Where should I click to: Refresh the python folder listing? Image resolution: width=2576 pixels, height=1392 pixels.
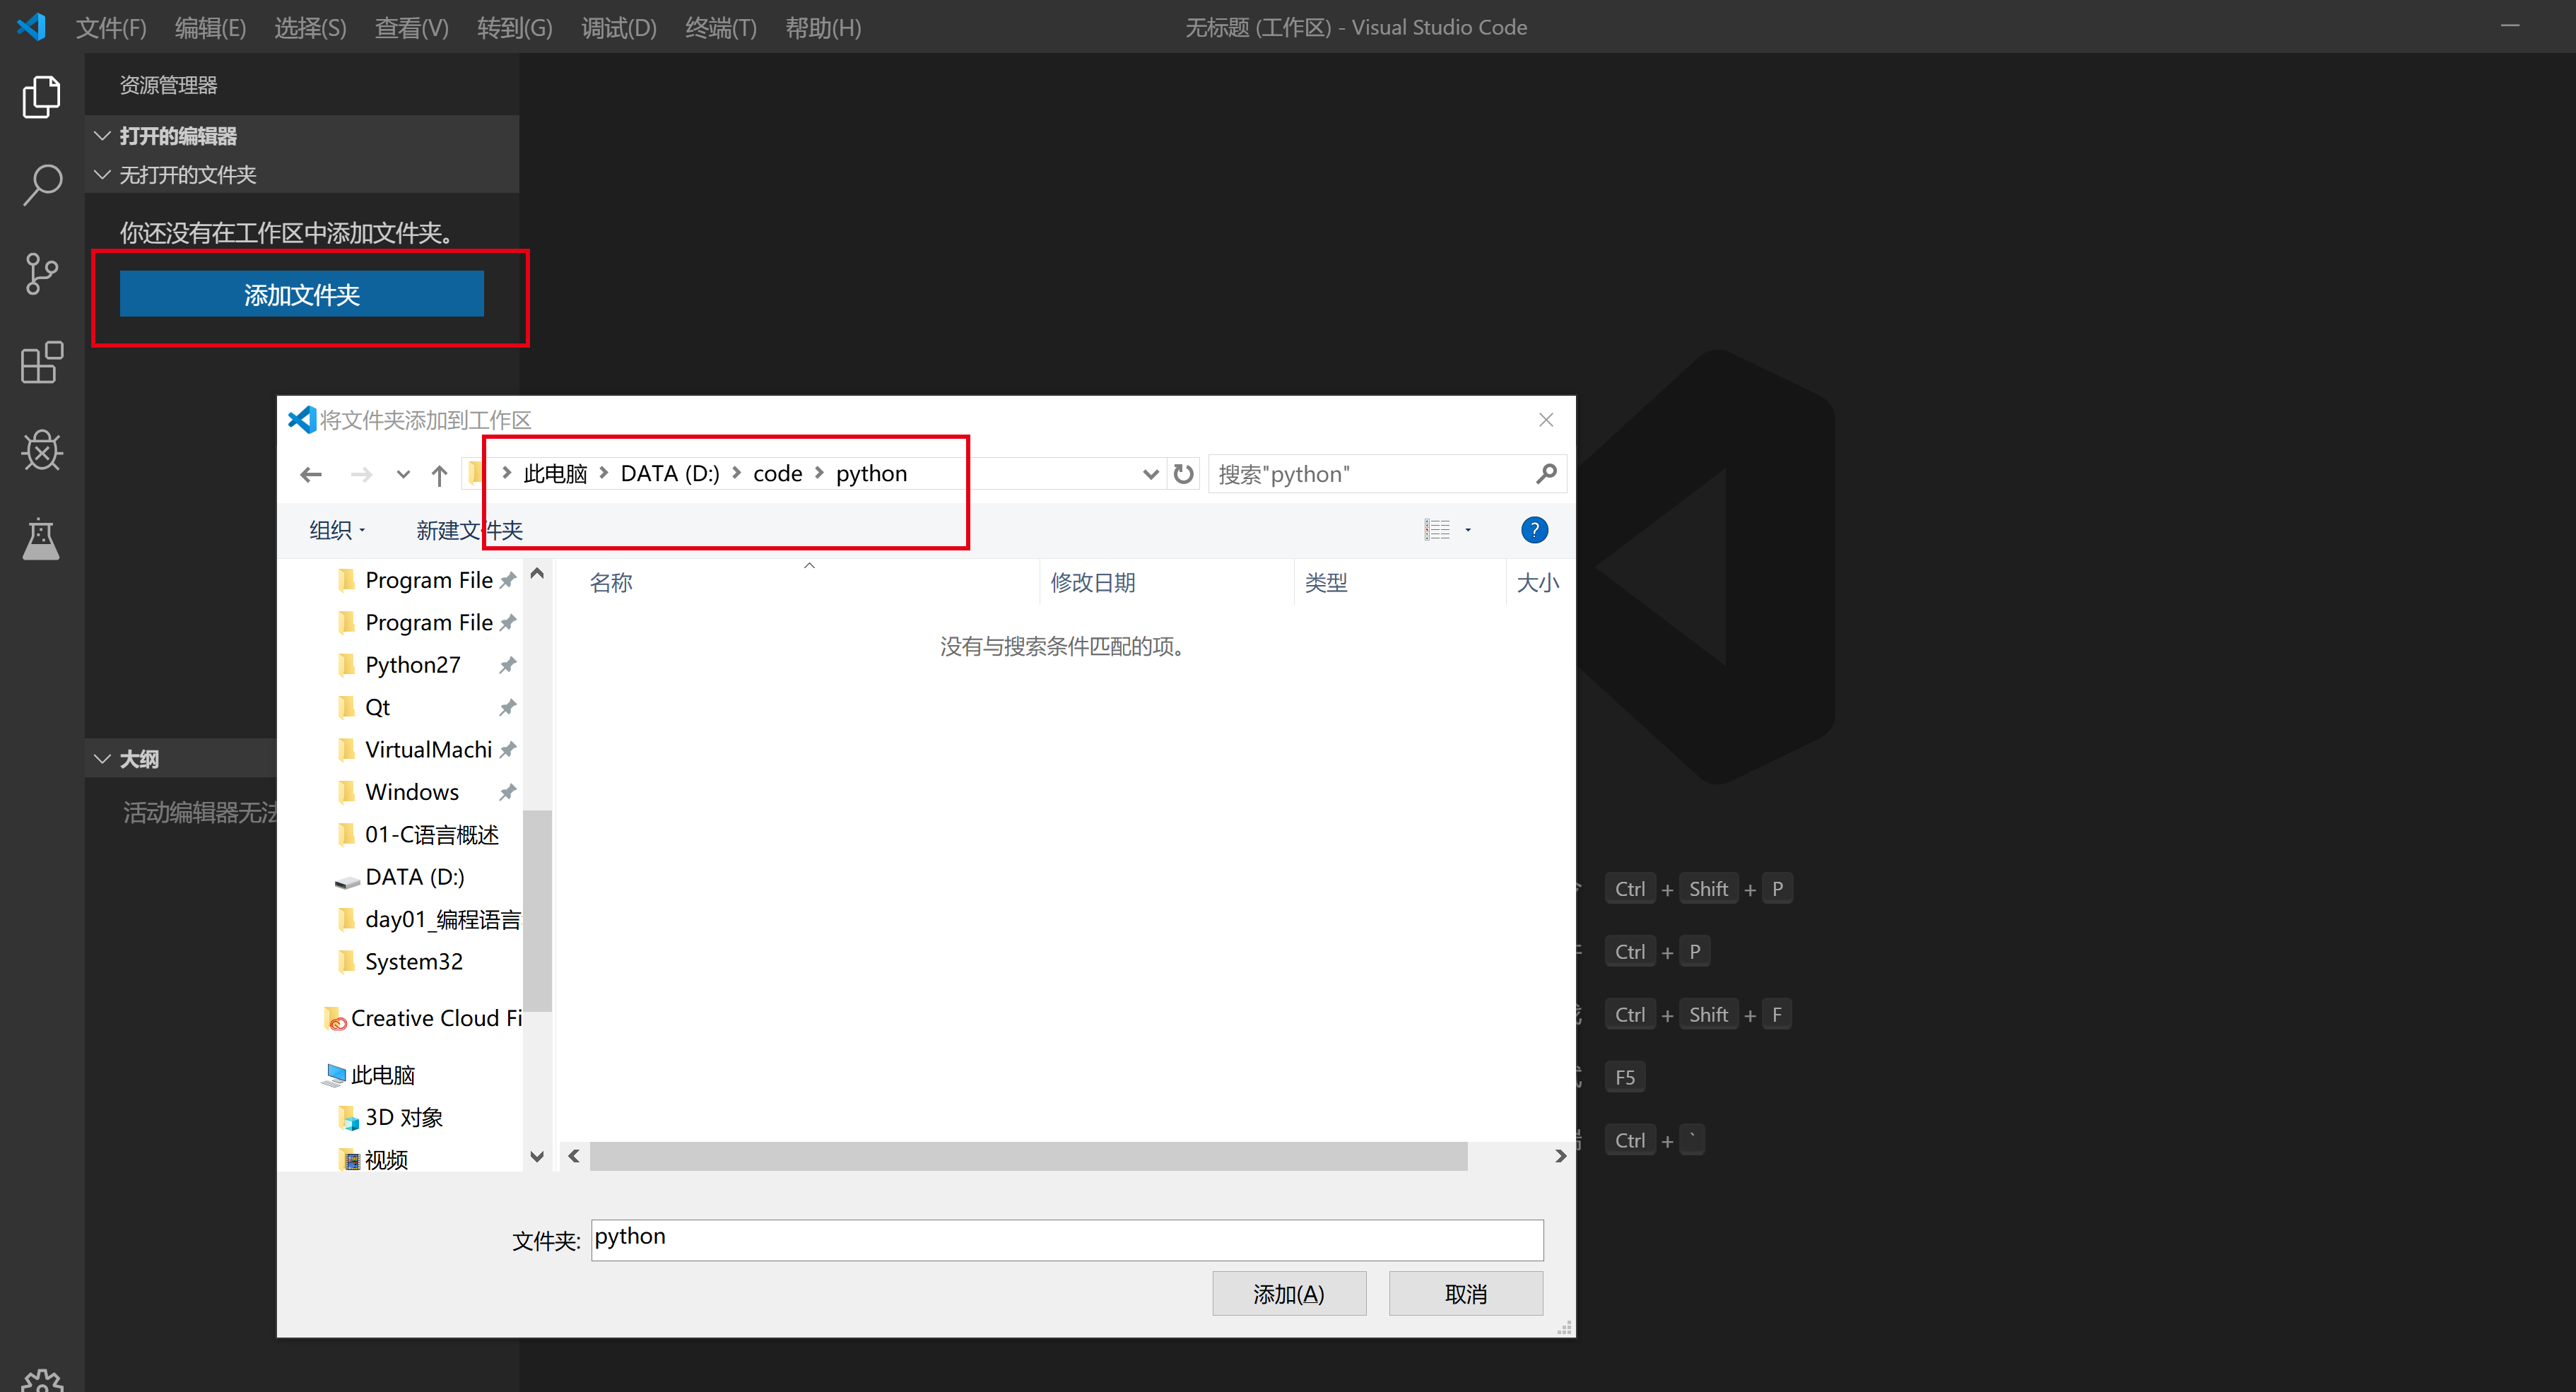(x=1184, y=474)
